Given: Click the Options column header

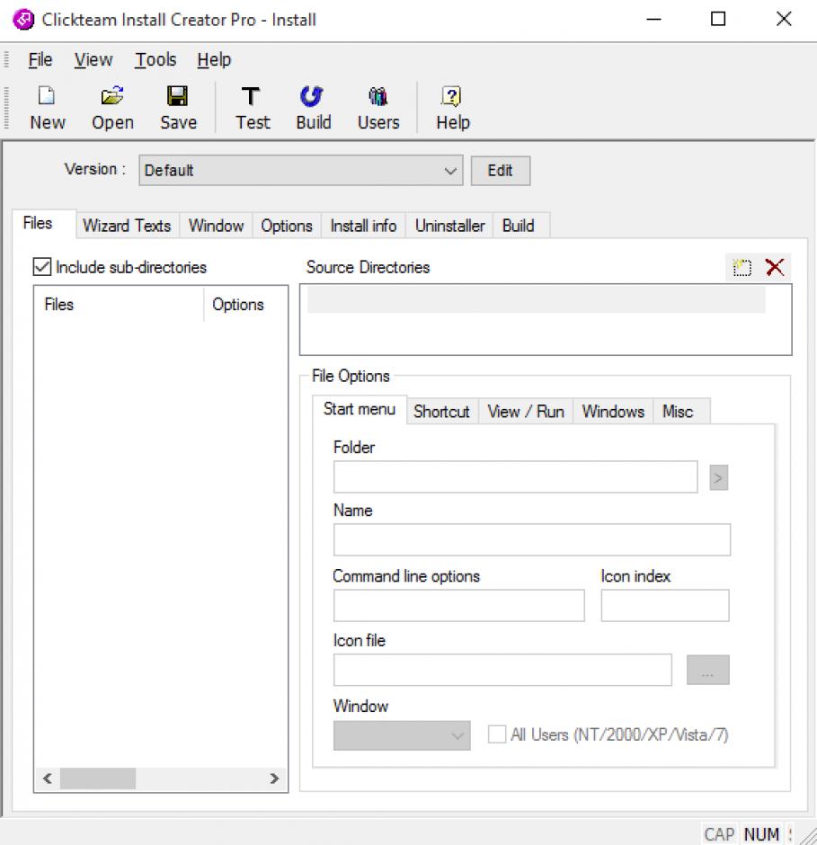Looking at the screenshot, I should [x=245, y=305].
